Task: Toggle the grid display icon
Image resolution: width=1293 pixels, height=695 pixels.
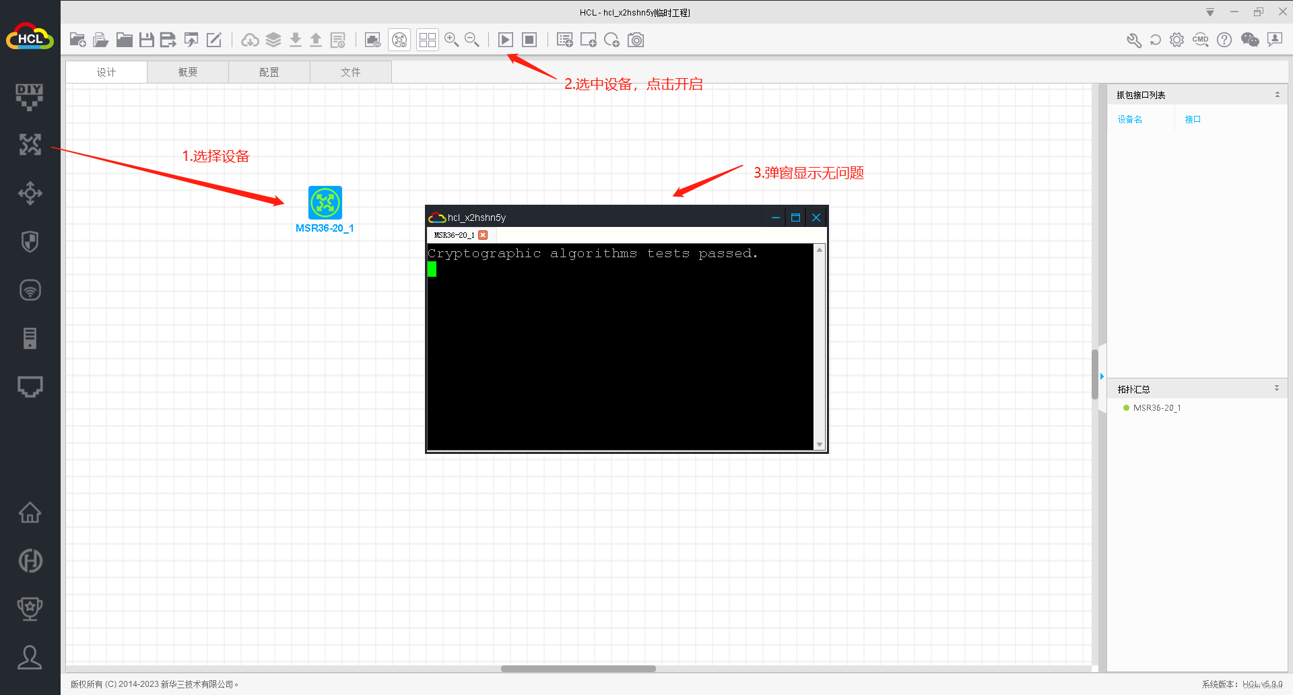Action: 427,40
